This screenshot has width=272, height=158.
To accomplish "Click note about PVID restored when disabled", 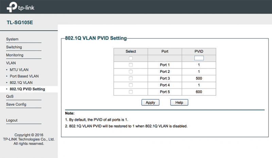I will tap(126, 126).
